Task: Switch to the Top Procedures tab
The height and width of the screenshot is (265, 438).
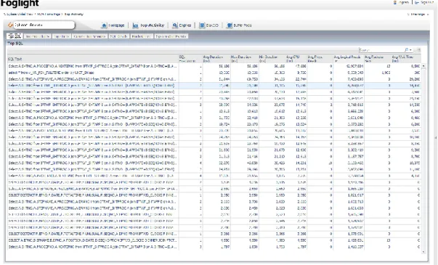Action: (x=38, y=36)
